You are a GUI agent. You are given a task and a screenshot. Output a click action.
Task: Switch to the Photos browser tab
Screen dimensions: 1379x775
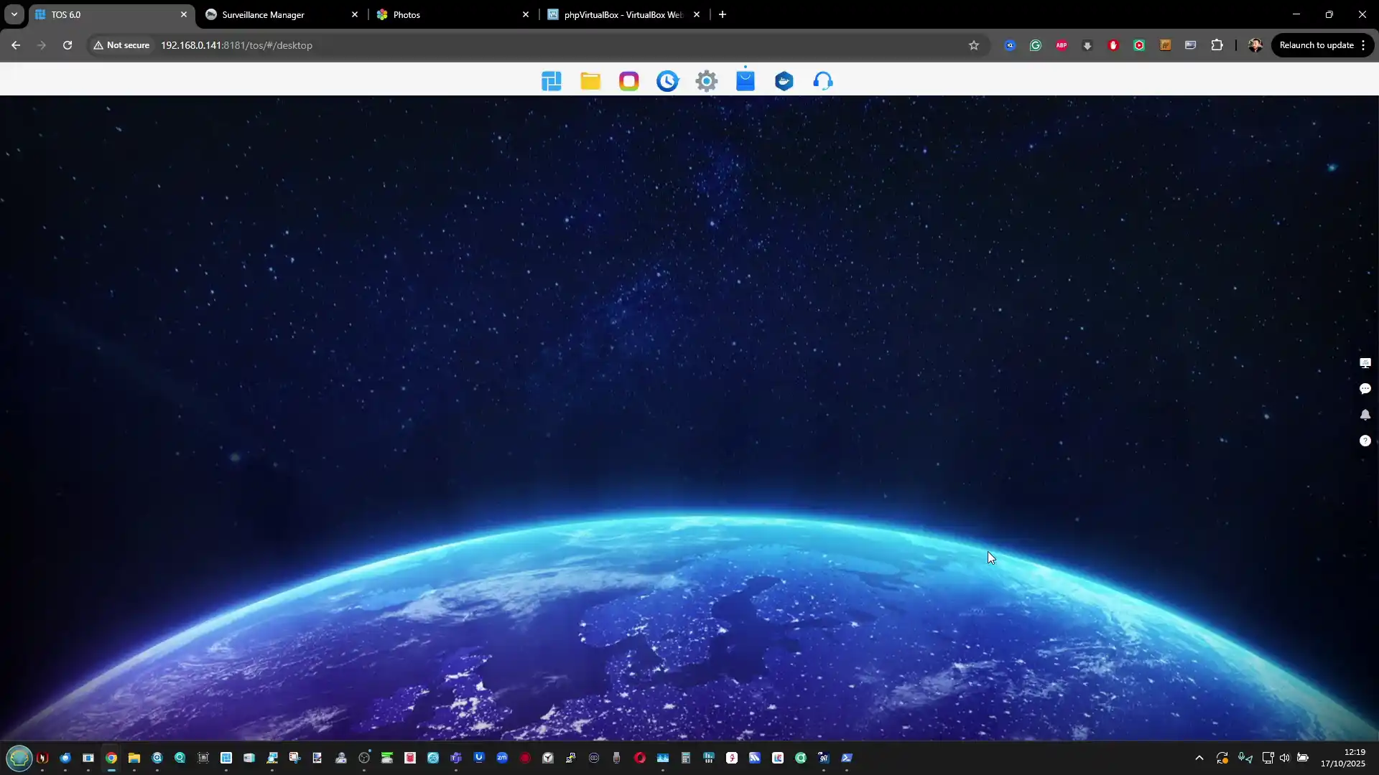(445, 14)
